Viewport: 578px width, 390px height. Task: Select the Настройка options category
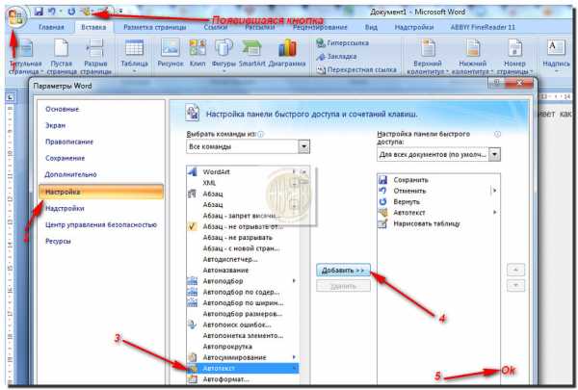click(101, 192)
